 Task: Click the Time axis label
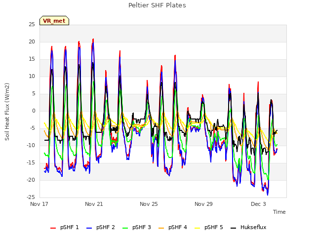pyautogui.click(x=279, y=212)
